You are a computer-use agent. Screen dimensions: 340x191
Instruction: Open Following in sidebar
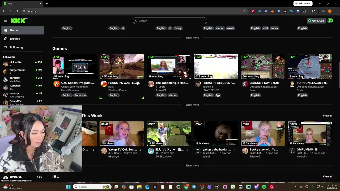23,47
